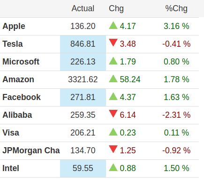Click the green up arrow for Apple
204x179 pixels.
click(x=113, y=25)
